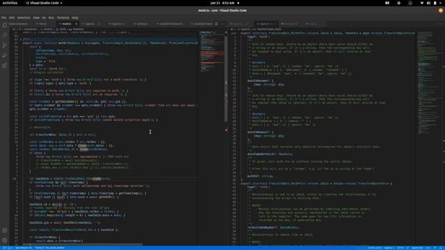445x250 pixels.
Task: Open the more actions menu in the left tab bar
Action: (222, 24)
